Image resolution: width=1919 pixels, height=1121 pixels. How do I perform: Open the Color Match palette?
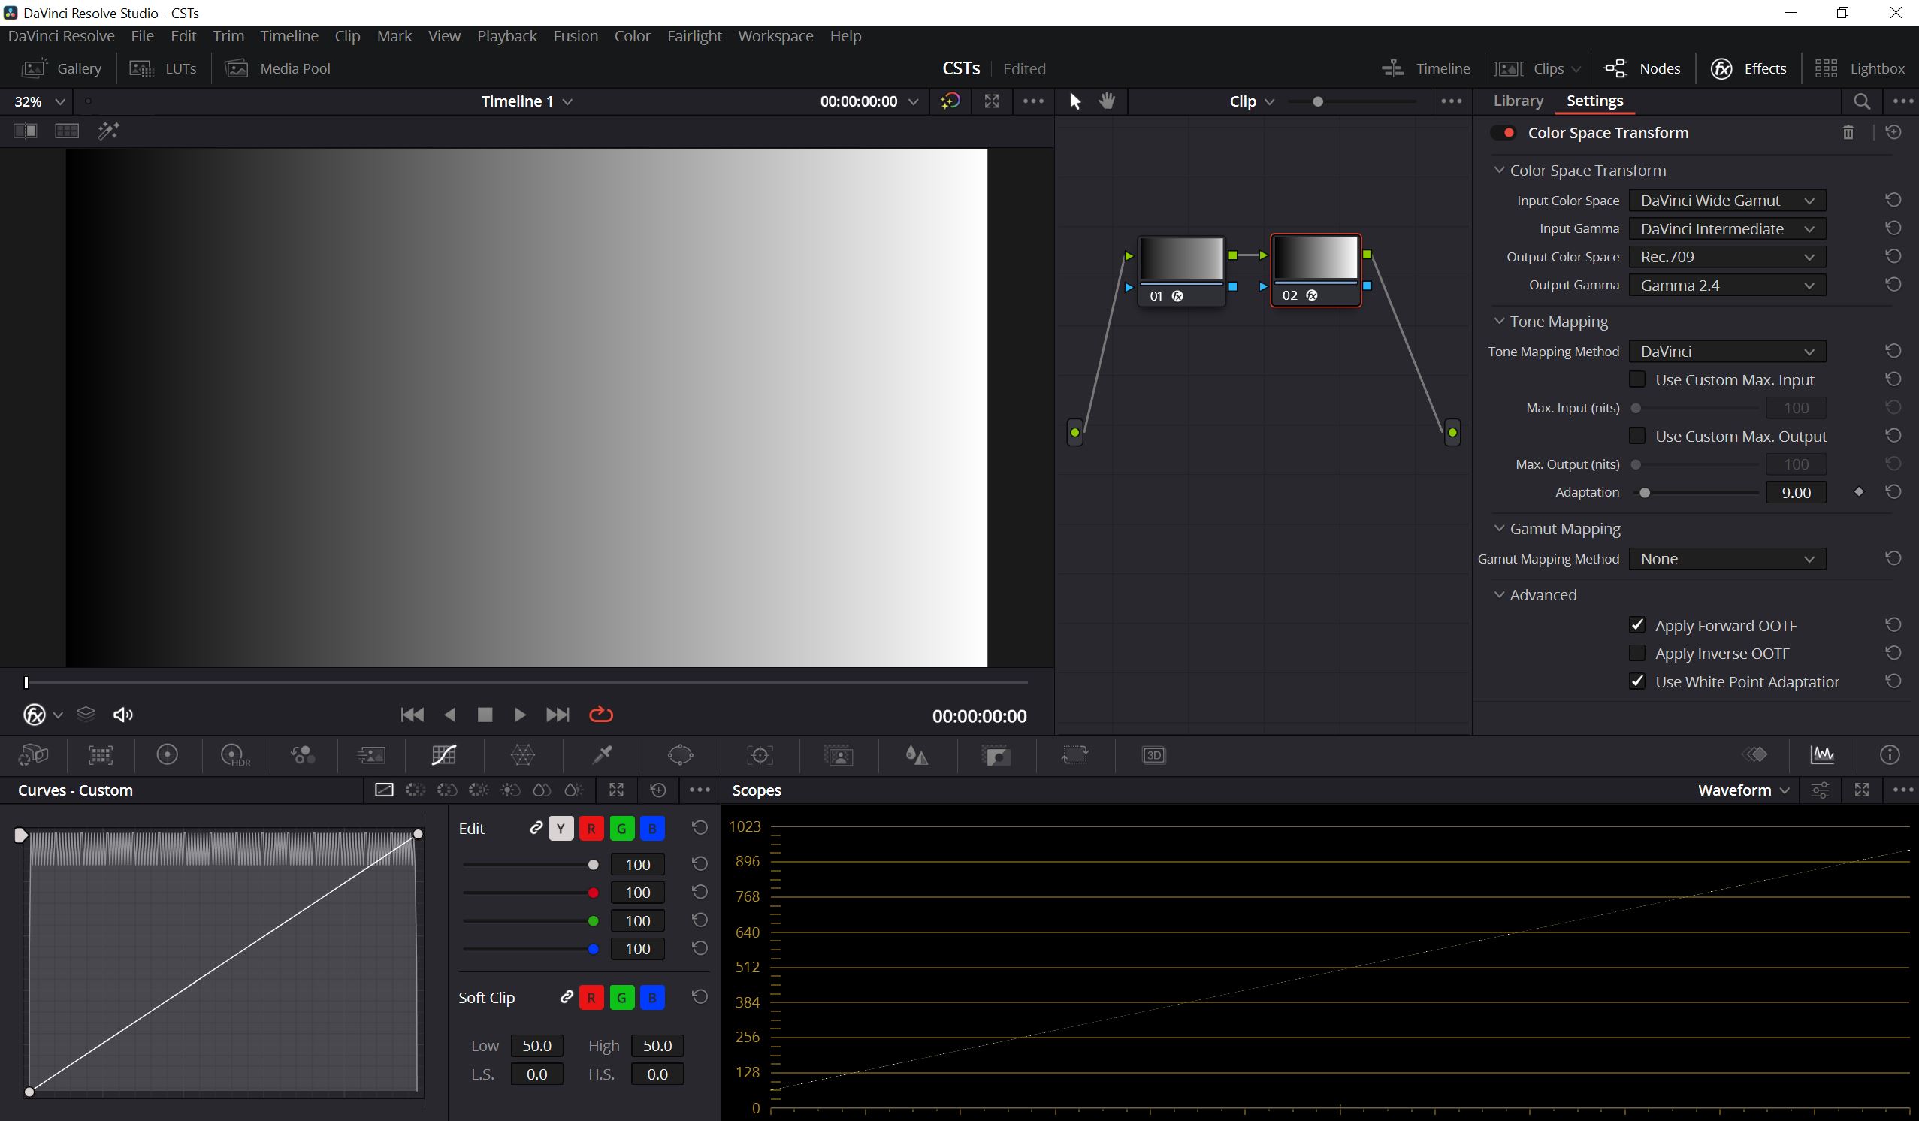pos(101,754)
